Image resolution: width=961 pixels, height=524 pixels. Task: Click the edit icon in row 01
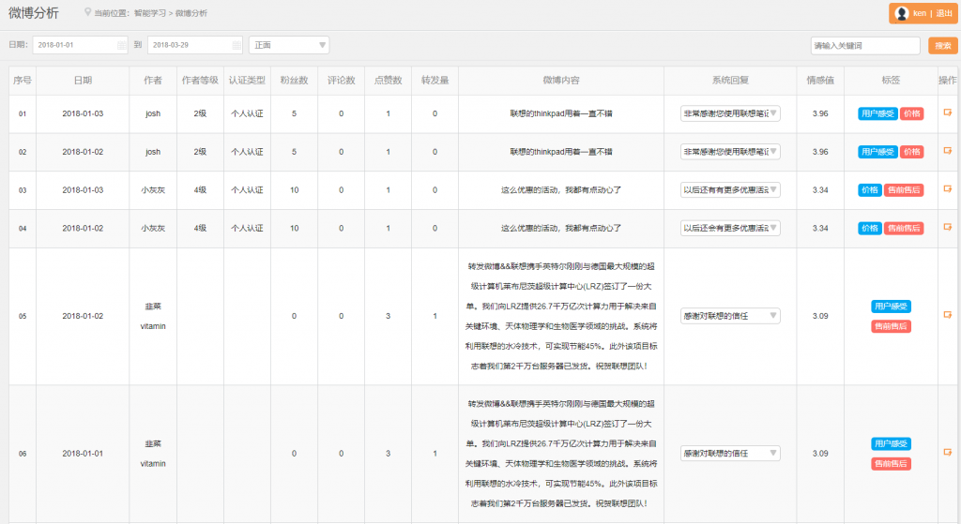(x=948, y=113)
